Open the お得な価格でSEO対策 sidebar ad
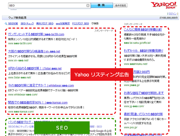Image resolution: width=180 pixels, height=136 pixels. point(144,93)
